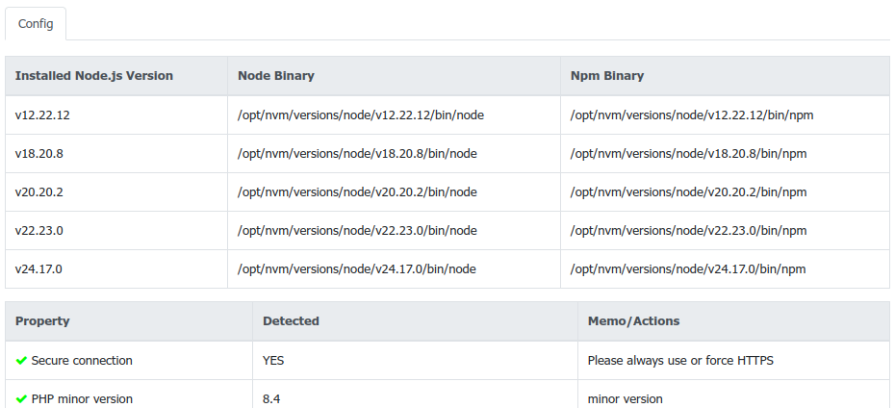Select the v24.17.0 node binary path
This screenshot has height=408, width=895.
[357, 269]
